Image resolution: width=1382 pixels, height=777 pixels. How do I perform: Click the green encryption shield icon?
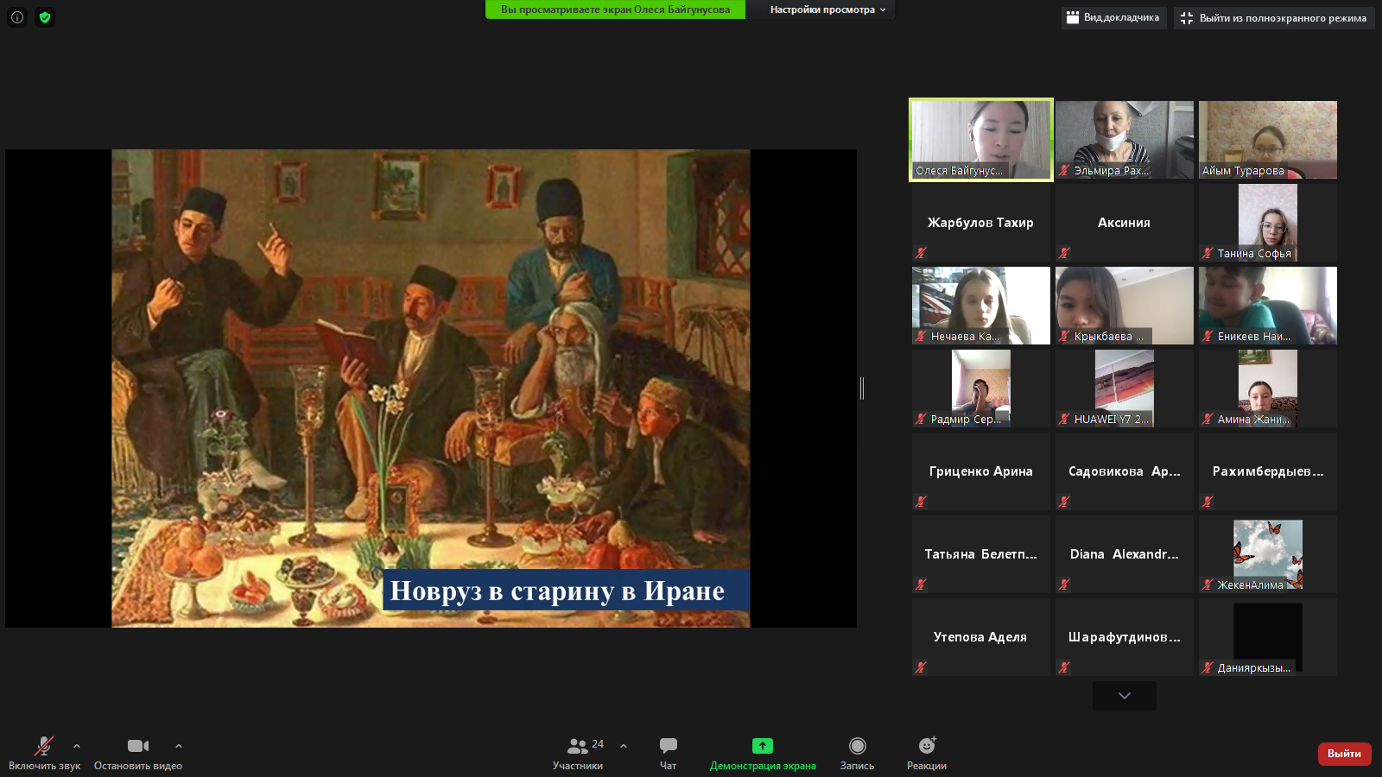[x=45, y=17]
